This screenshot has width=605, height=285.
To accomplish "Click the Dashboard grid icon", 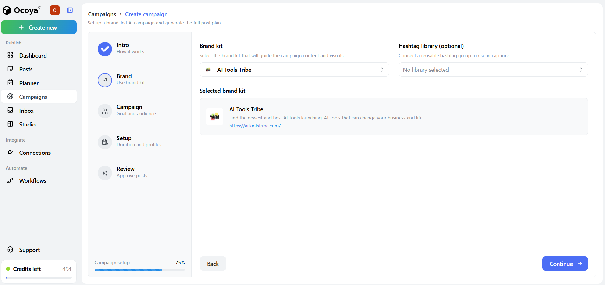I will [x=10, y=55].
